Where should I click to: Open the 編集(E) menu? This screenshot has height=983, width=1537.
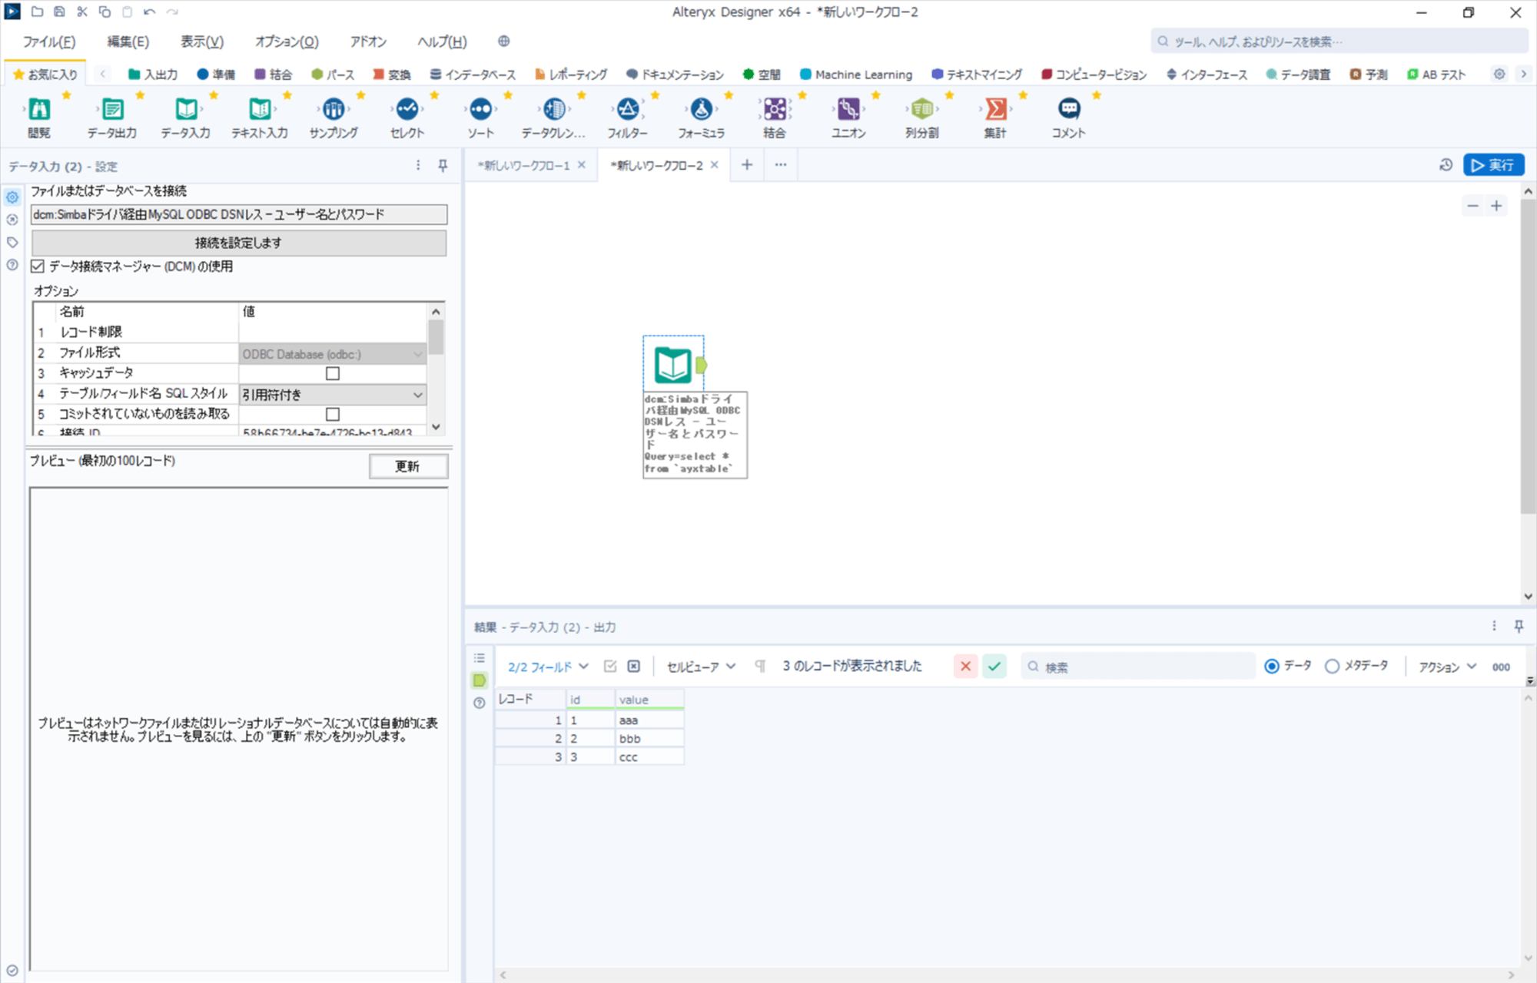[128, 41]
